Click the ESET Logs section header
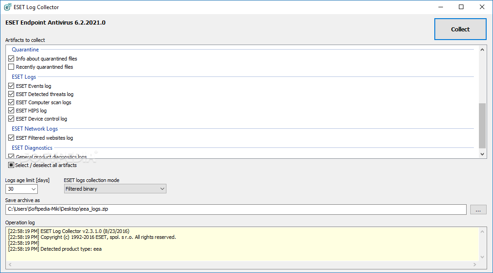Viewport: 493px width, 273px height. point(24,77)
